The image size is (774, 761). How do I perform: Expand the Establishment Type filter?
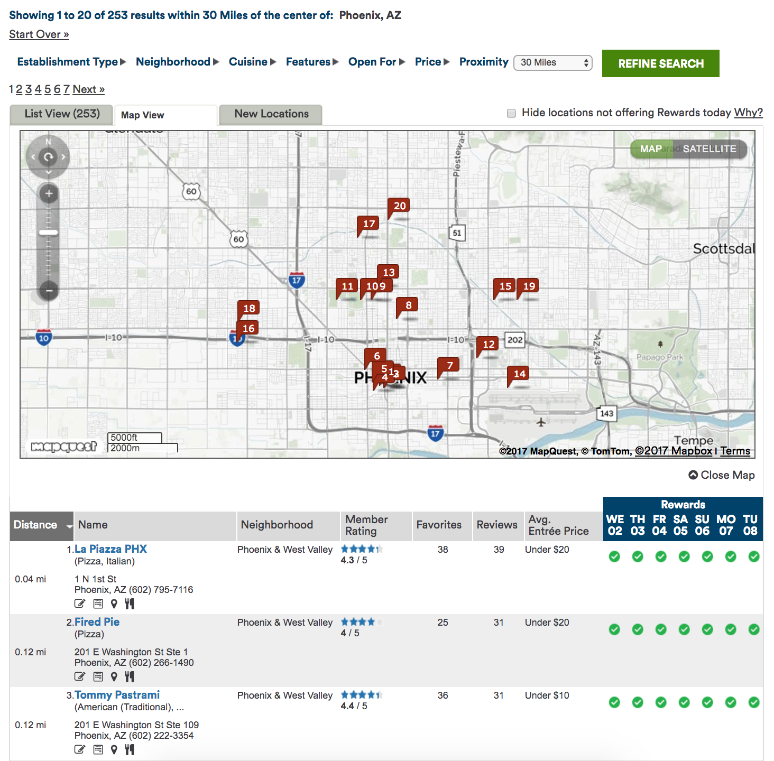[71, 62]
